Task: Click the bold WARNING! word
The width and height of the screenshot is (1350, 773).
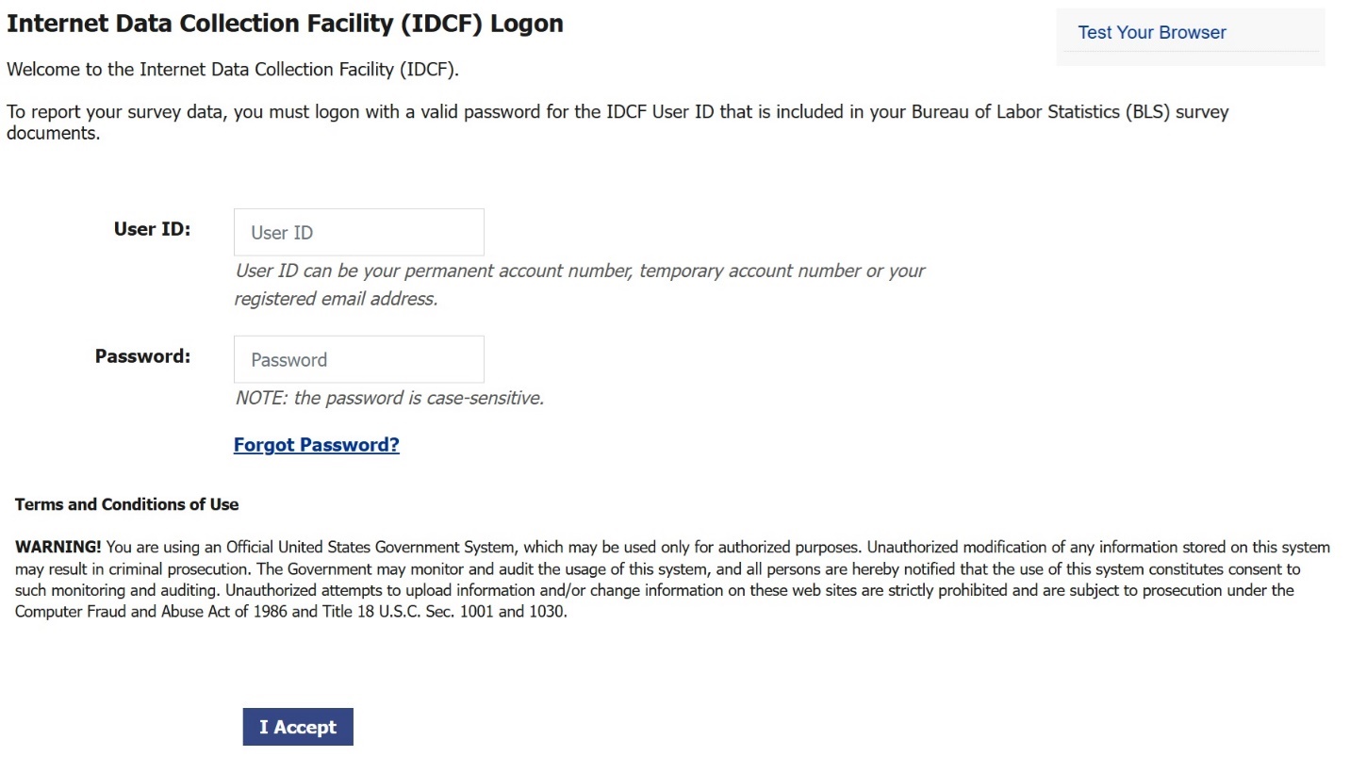Action: pos(58,548)
